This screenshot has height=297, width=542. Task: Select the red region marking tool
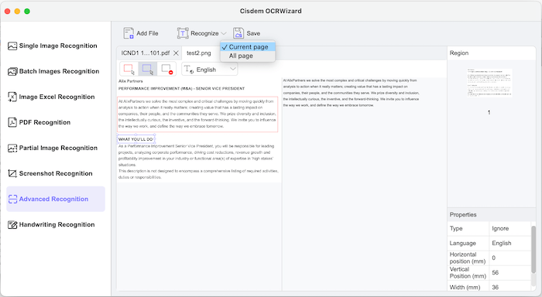coord(129,69)
